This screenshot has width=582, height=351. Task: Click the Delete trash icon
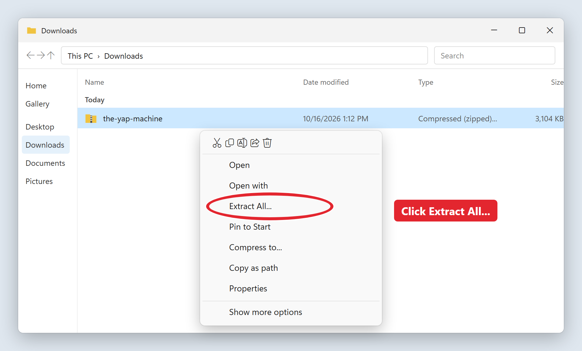(x=267, y=143)
